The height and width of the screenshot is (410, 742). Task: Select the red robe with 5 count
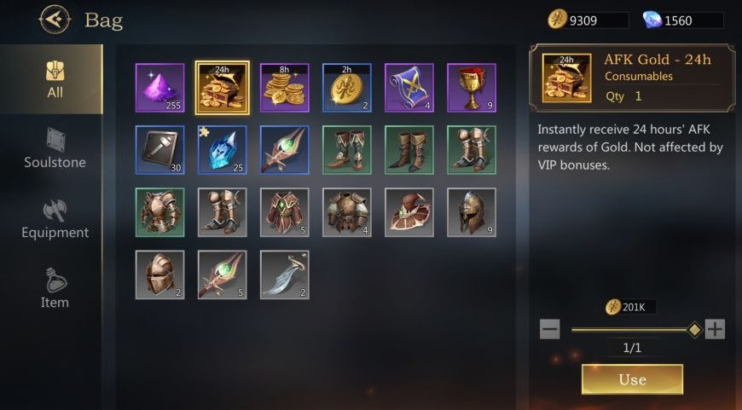click(284, 212)
